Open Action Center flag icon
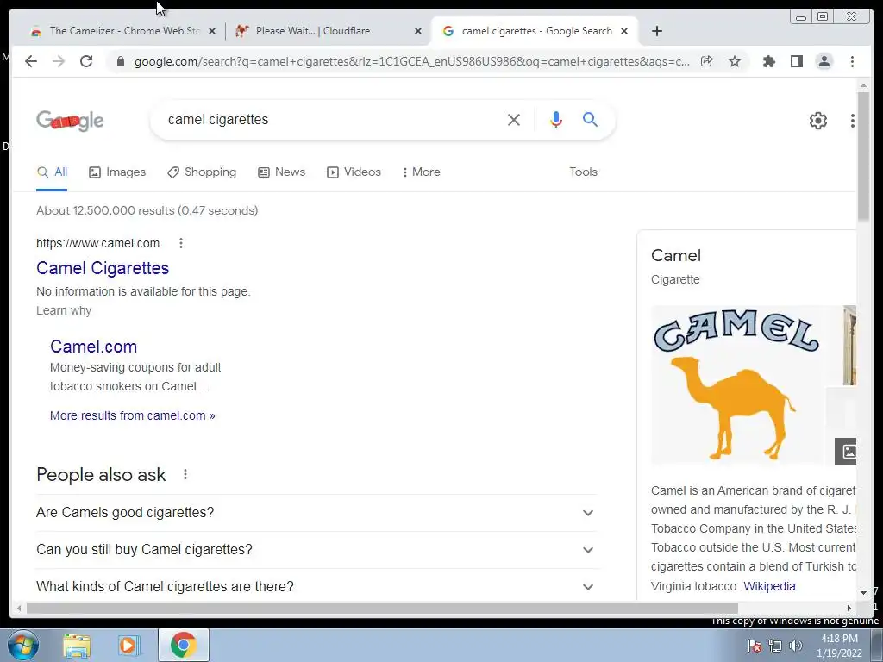Viewport: 883px width, 662px height. (x=755, y=646)
